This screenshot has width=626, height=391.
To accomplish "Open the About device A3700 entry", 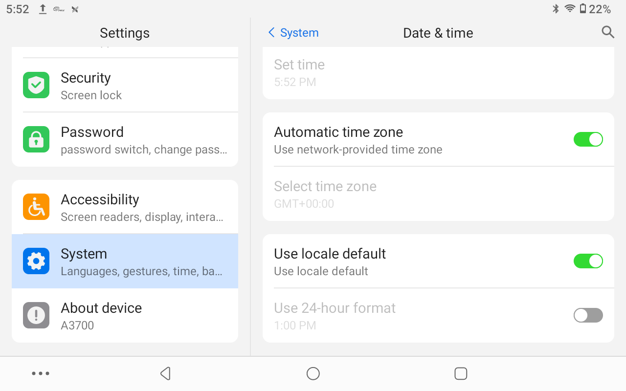I will (142, 316).
